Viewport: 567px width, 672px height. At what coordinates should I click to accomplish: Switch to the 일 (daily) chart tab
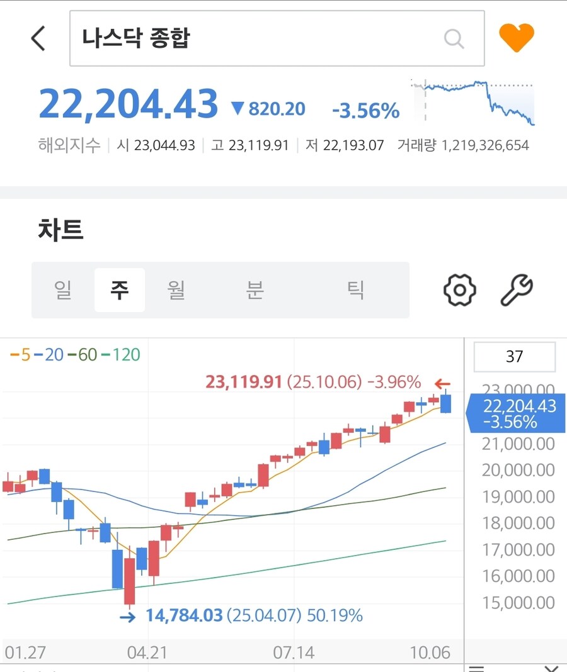(x=63, y=290)
